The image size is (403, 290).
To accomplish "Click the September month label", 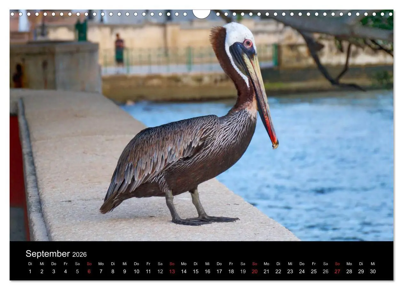I will point(49,254).
